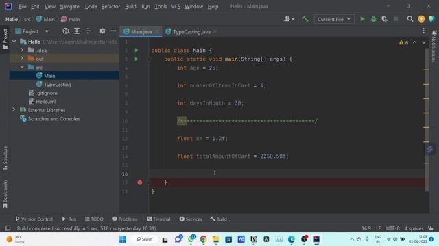This screenshot has height=246, width=439.
Task: Open the Refactor menu
Action: [110, 6]
